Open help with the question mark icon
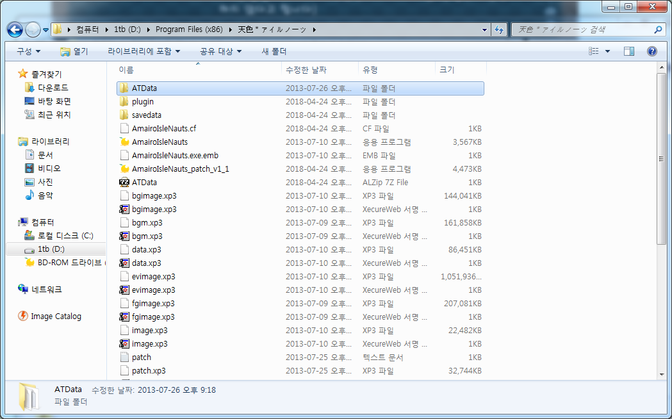 click(652, 51)
